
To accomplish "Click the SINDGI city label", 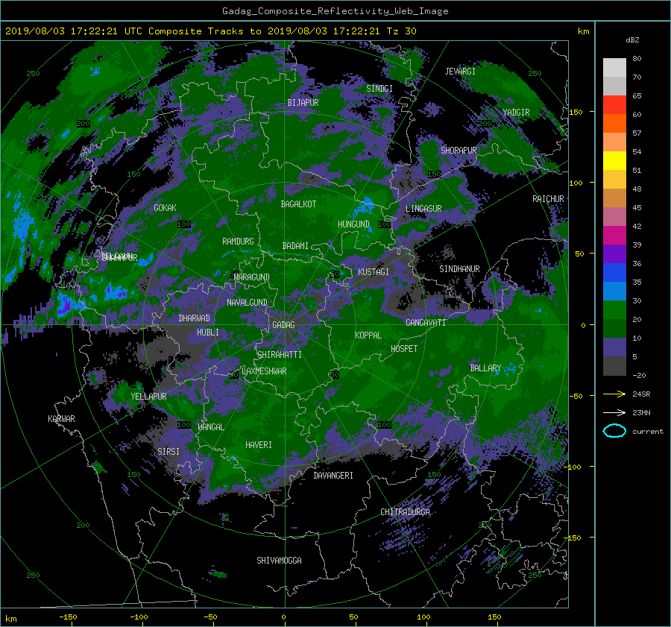I will coord(379,89).
